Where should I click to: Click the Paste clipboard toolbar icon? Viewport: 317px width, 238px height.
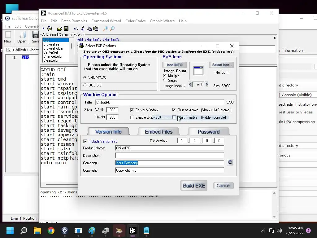(96, 29)
